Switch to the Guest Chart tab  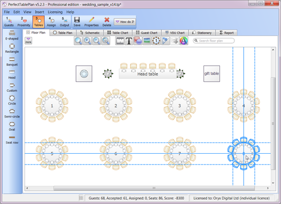[x=147, y=33]
